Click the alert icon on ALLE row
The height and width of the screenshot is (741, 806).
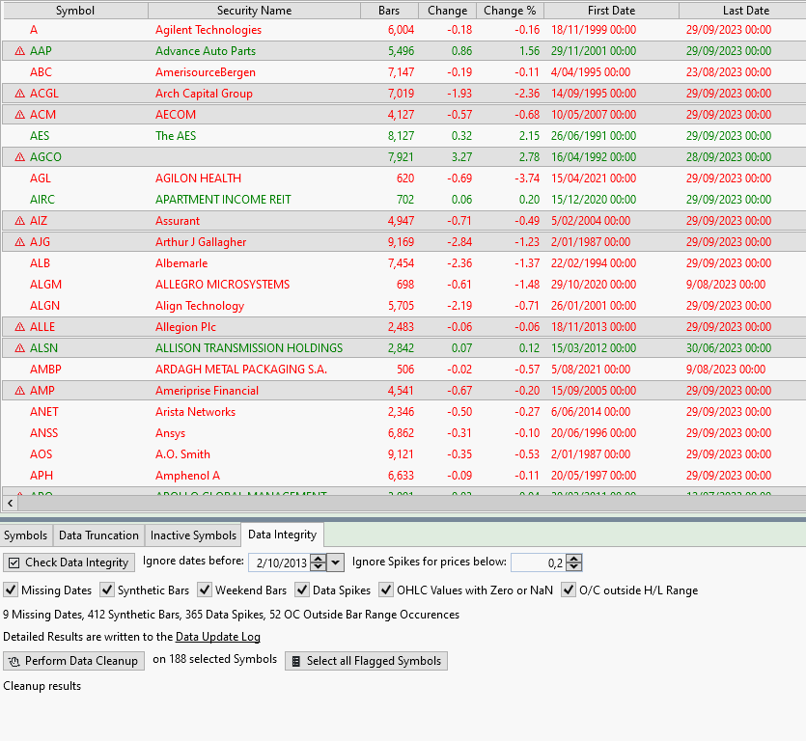20,327
